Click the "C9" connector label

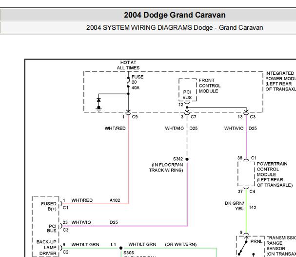click(135, 117)
